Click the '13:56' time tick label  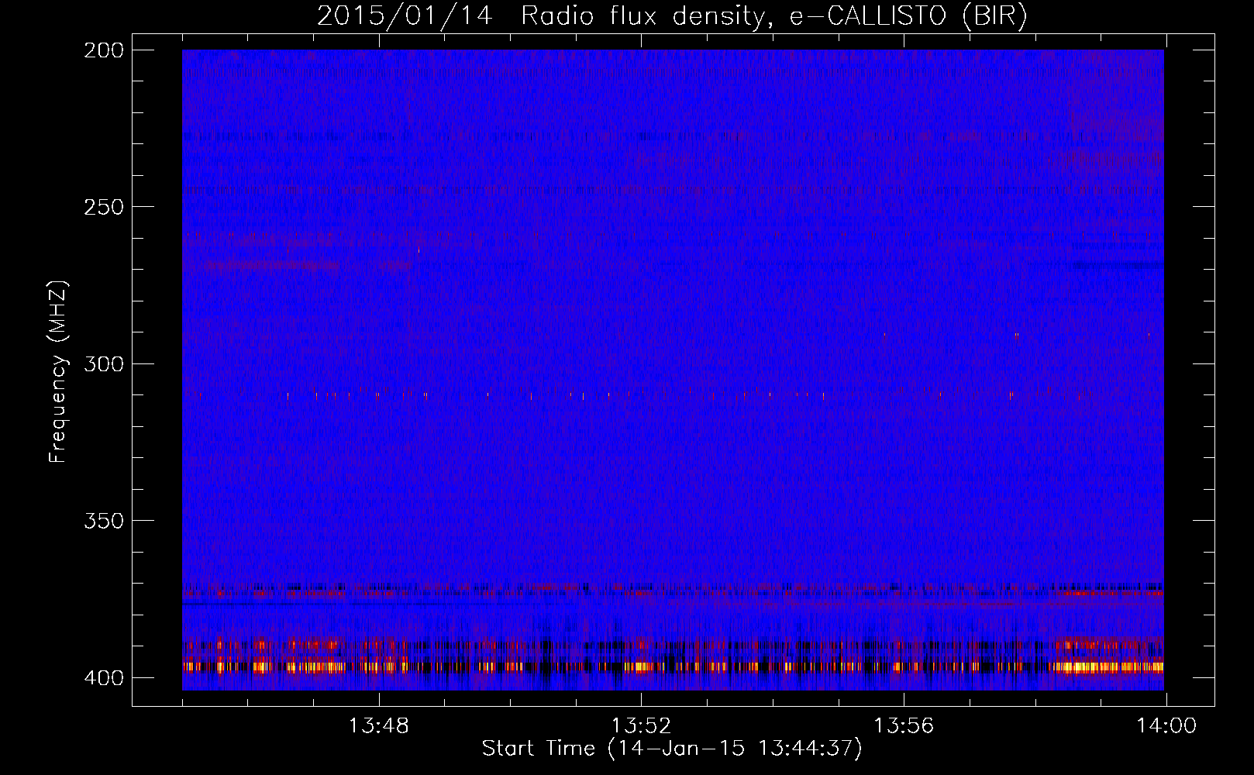(x=904, y=726)
